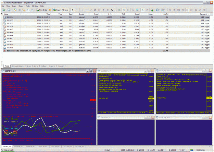Open the File menu
The image size is (214, 152).
point(3,6)
